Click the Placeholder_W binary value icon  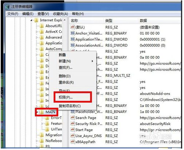73,112
